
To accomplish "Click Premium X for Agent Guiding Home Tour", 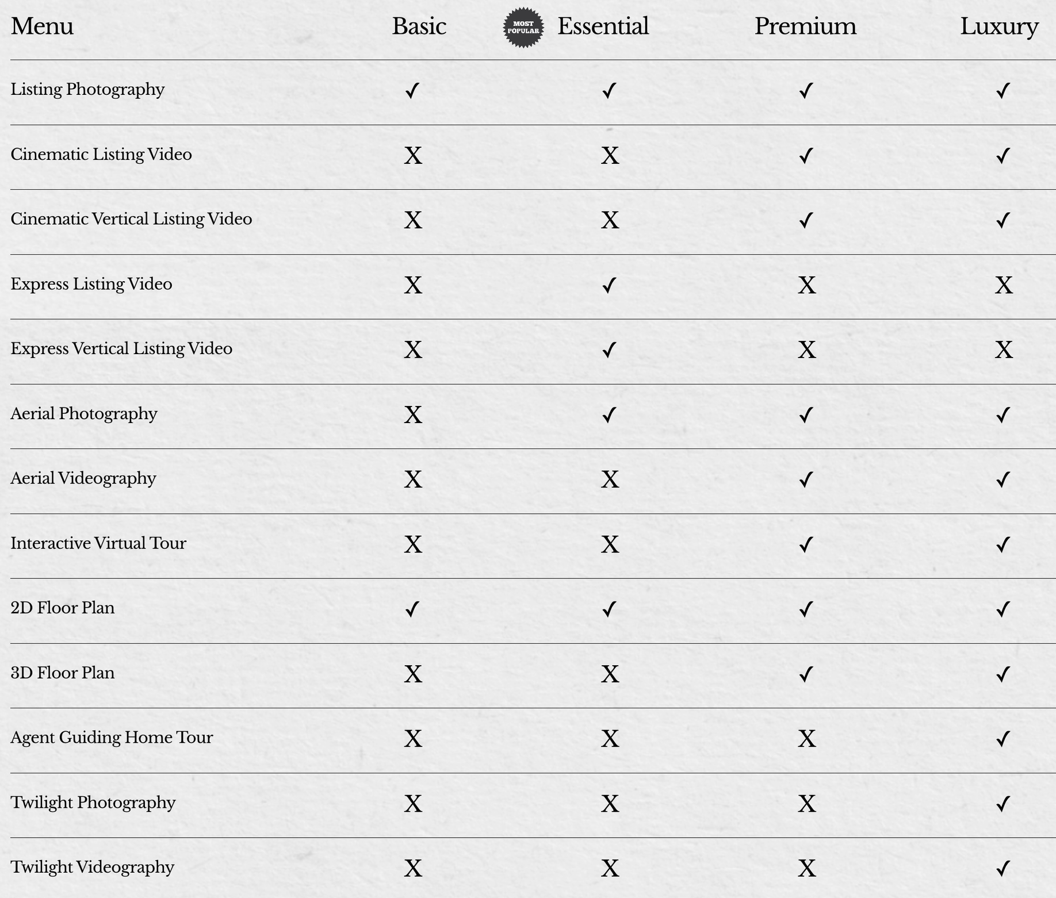I will pyautogui.click(x=807, y=739).
